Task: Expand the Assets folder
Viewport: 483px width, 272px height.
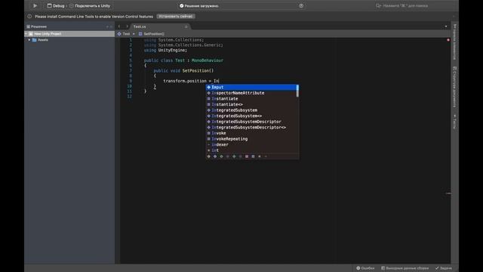Action: (29, 40)
